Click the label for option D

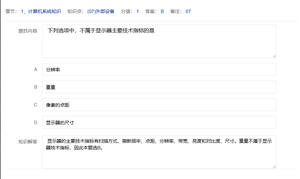[36, 122]
